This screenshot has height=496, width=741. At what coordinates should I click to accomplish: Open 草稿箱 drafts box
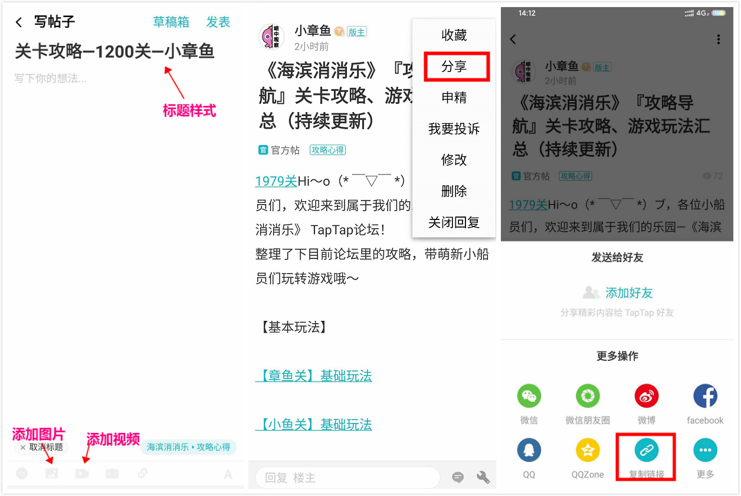coord(171,22)
